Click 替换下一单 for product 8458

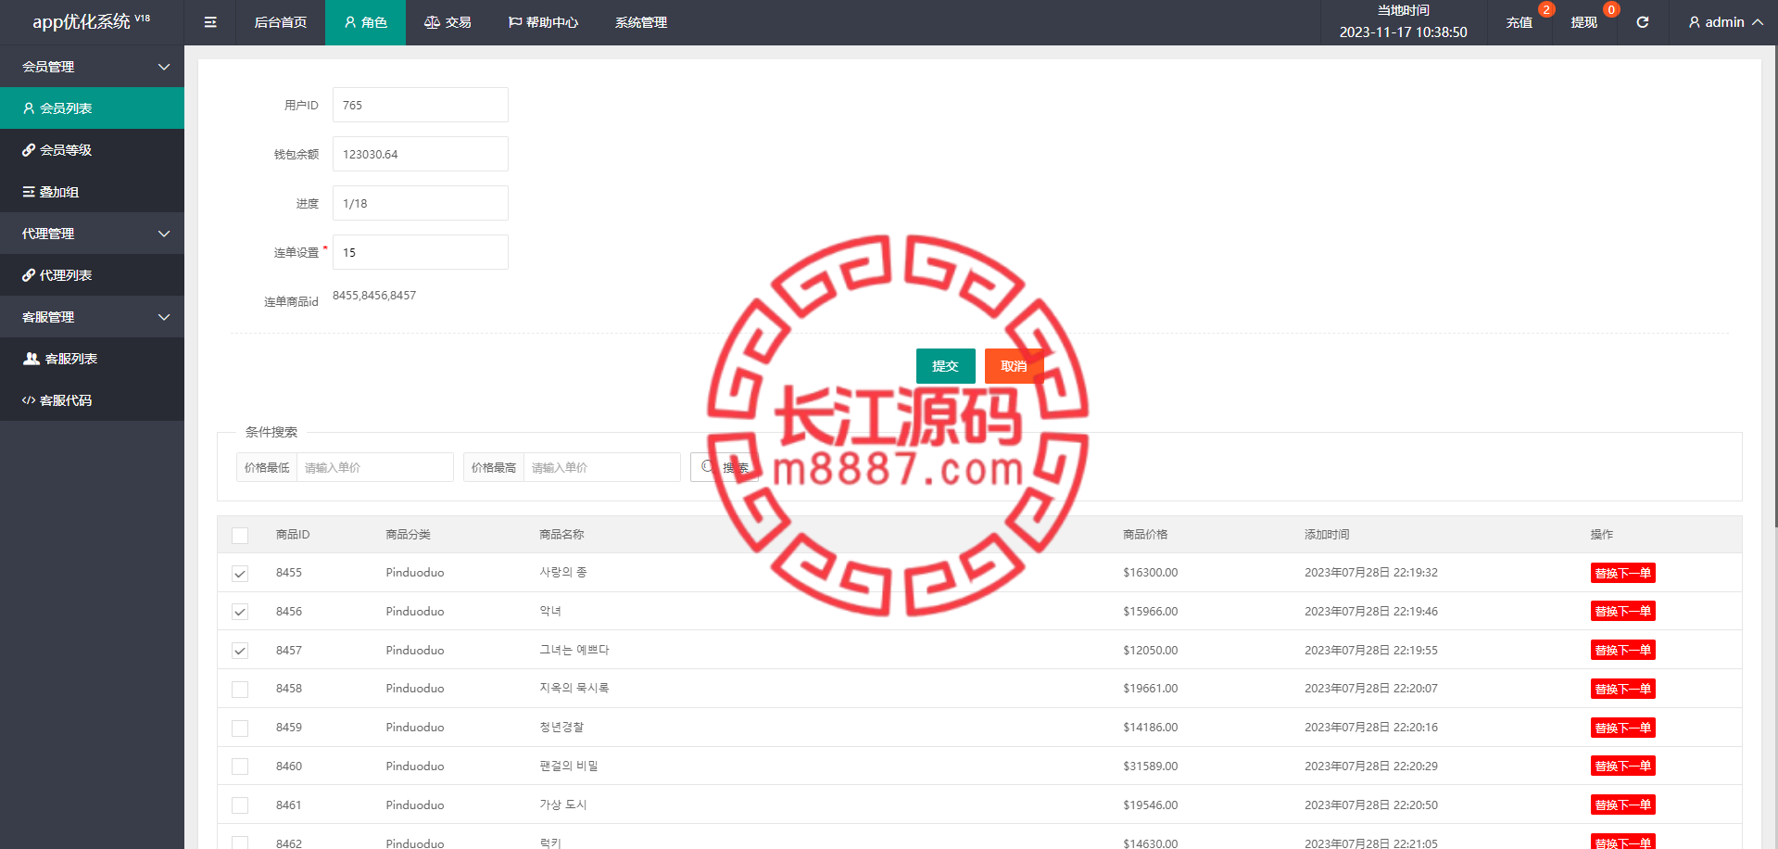(1622, 689)
